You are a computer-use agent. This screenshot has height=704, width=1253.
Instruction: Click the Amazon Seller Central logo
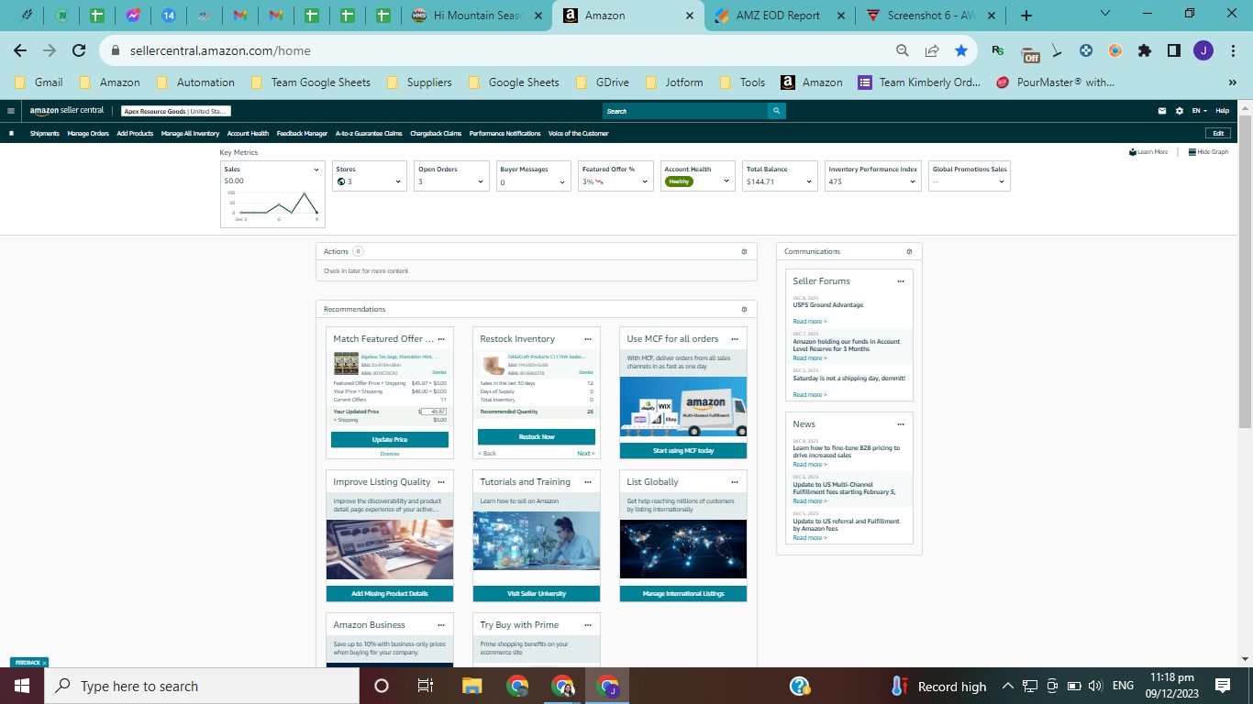point(67,111)
